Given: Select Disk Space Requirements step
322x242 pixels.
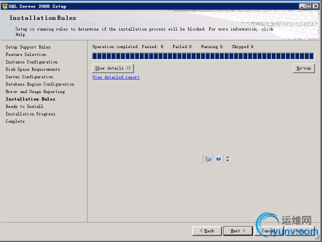Looking at the screenshot, I should (33, 69).
